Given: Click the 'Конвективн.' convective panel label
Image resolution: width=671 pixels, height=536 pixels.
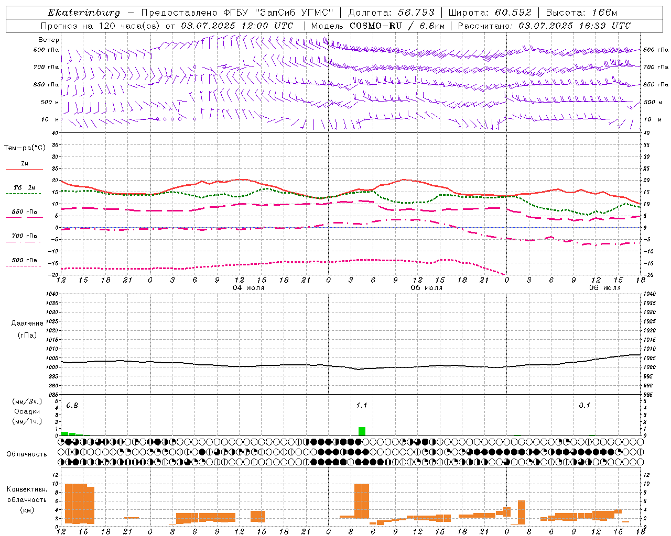Looking at the screenshot, I should (x=27, y=489).
